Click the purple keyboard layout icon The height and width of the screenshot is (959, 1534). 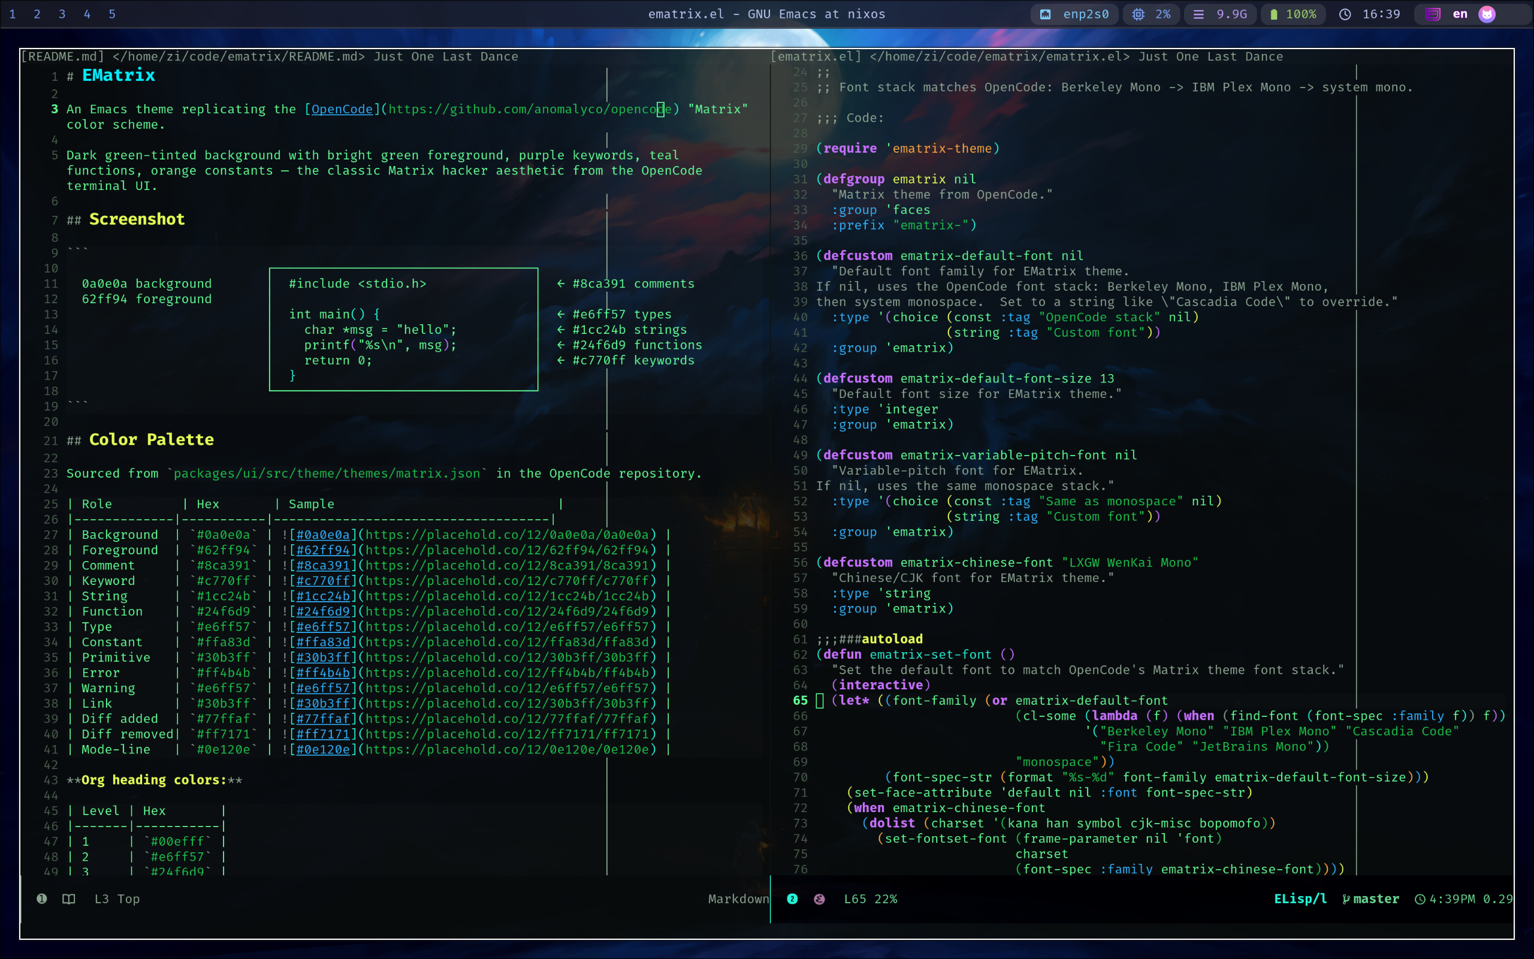[x=1433, y=14]
